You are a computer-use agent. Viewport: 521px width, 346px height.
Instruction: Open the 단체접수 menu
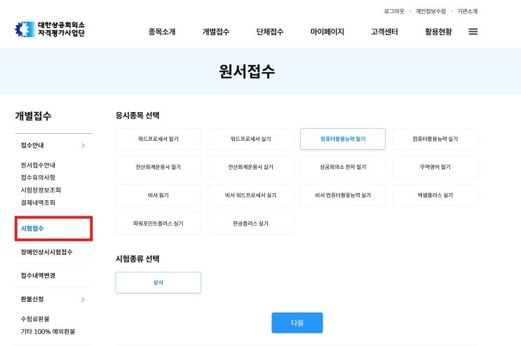tap(270, 32)
